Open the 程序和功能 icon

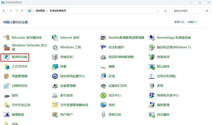pos(7,57)
